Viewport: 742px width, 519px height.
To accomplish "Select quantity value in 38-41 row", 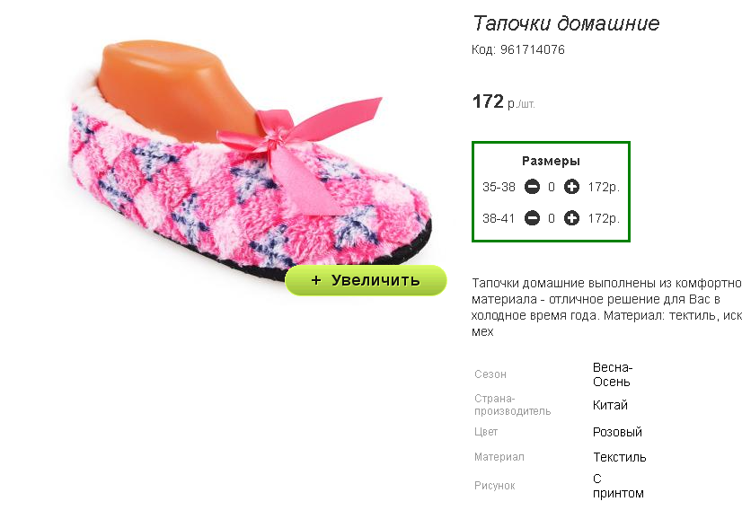I will pyautogui.click(x=552, y=218).
